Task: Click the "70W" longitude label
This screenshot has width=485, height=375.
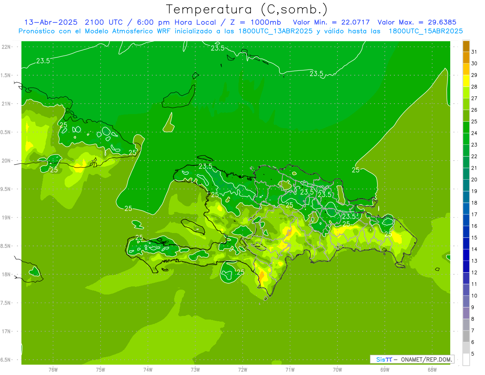Action: (337, 370)
